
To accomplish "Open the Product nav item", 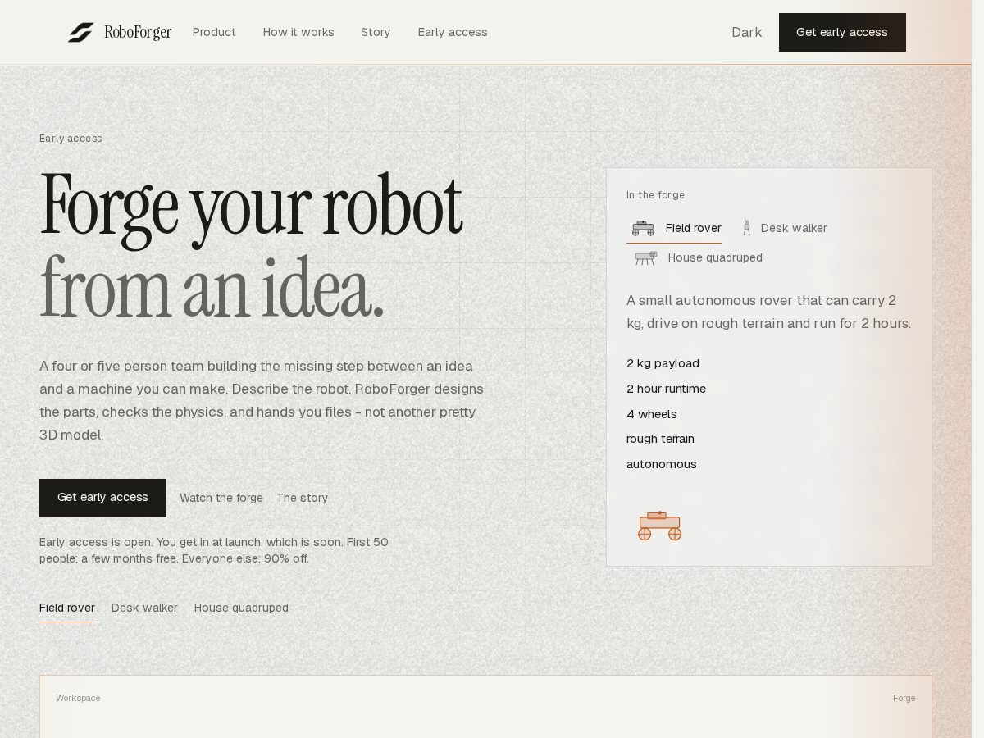I will coord(214,32).
